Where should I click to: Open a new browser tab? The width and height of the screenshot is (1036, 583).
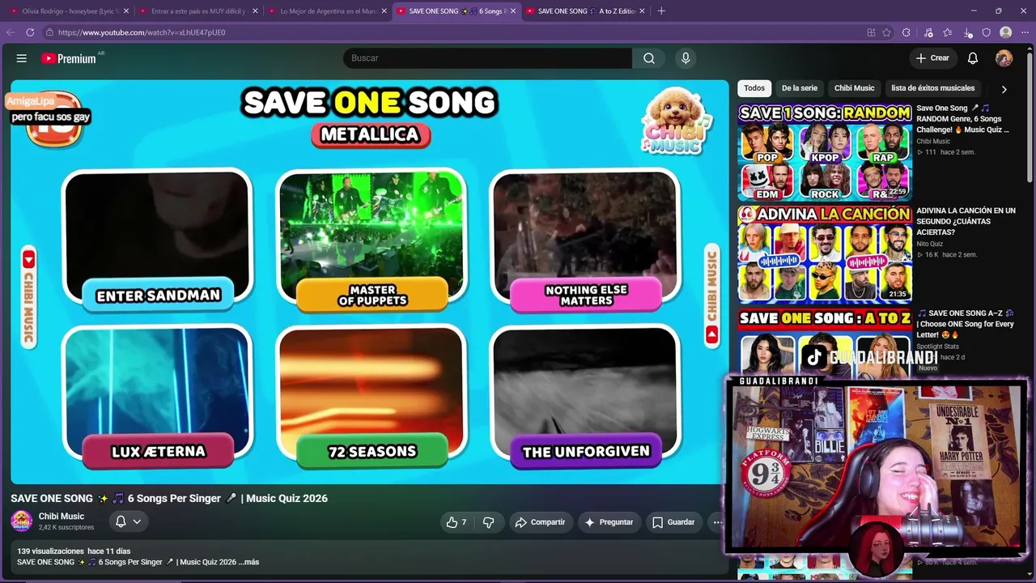click(x=661, y=11)
